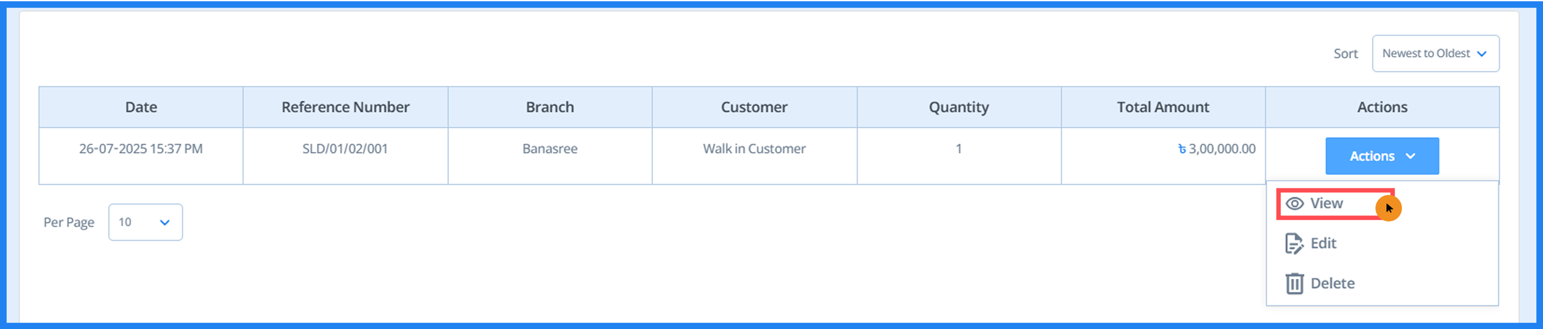The image size is (1543, 329).
Task: Select View from the Actions menu
Action: pos(1327,203)
